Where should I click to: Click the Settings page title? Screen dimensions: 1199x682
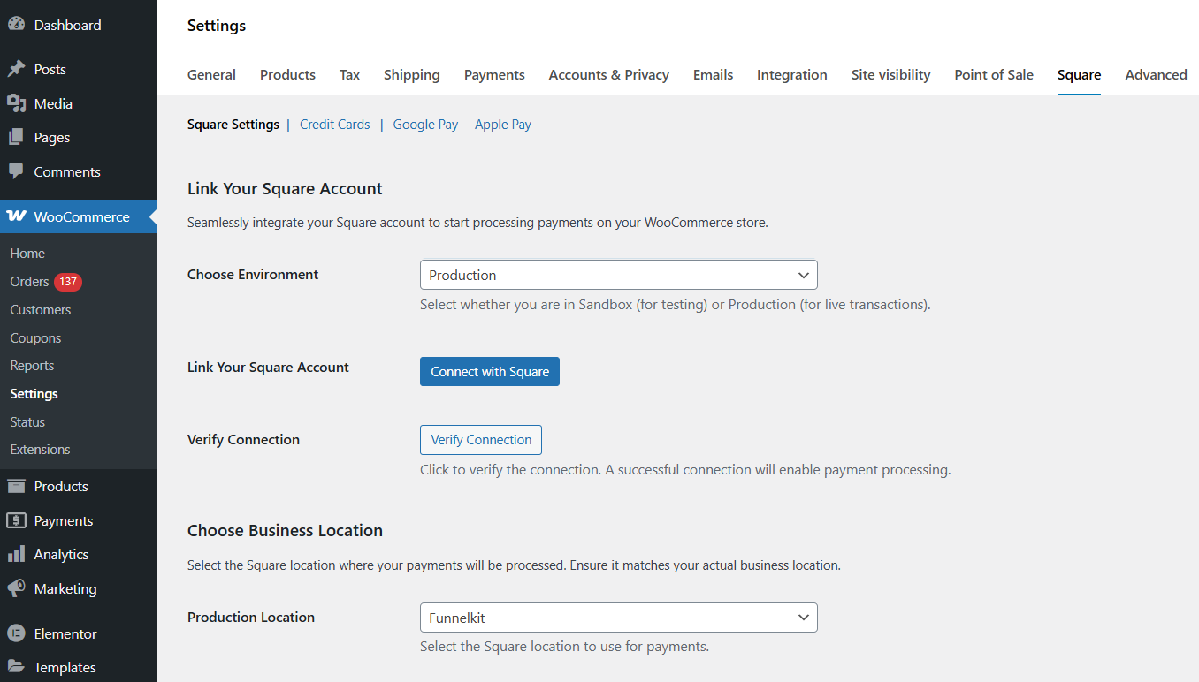(x=217, y=26)
